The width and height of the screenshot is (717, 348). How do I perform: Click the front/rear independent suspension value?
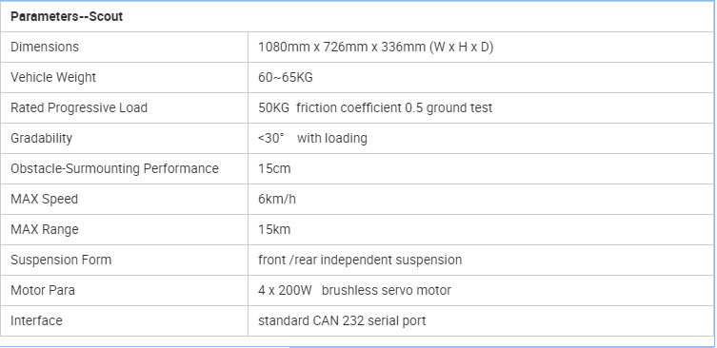coord(360,260)
